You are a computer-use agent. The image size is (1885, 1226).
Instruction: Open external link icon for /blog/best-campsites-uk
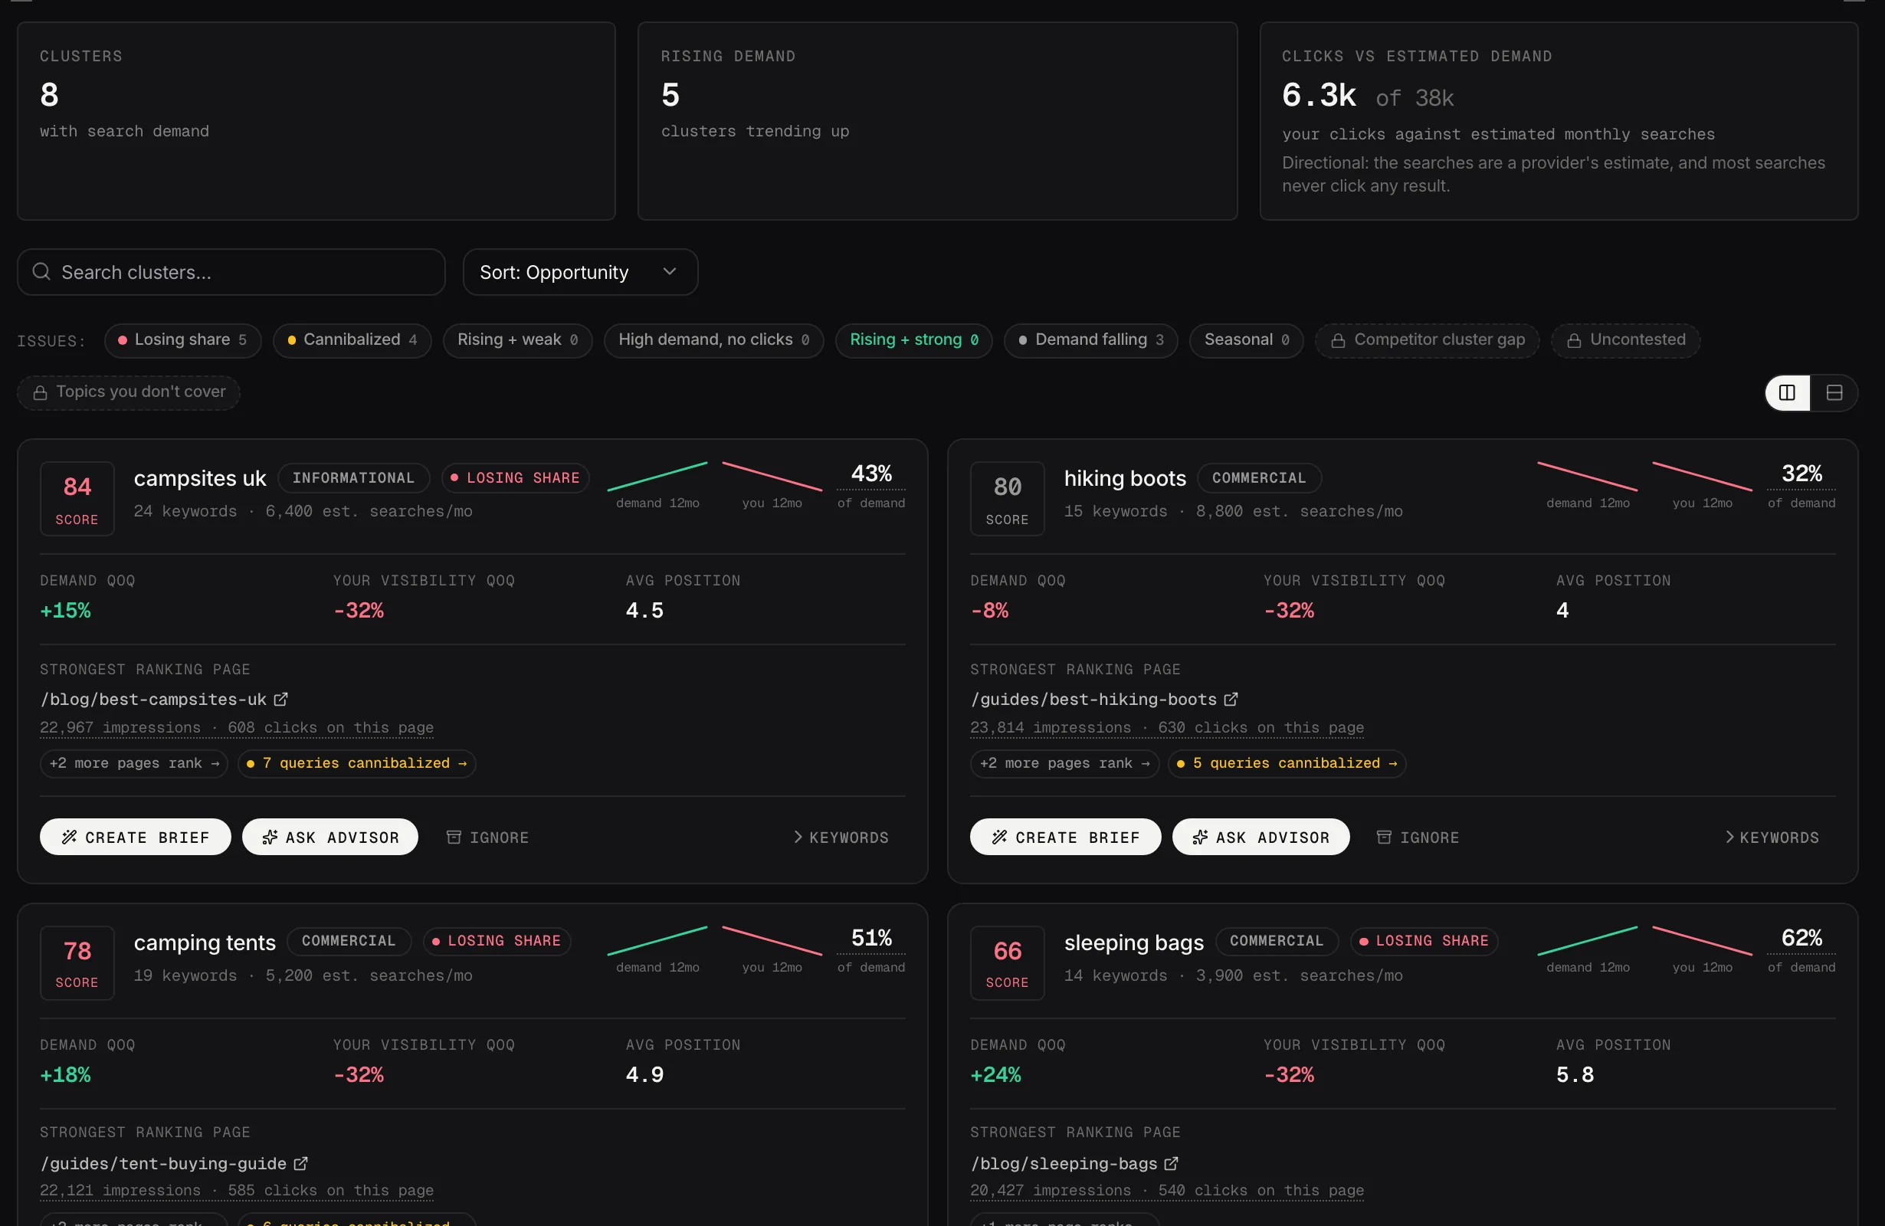pyautogui.click(x=280, y=700)
